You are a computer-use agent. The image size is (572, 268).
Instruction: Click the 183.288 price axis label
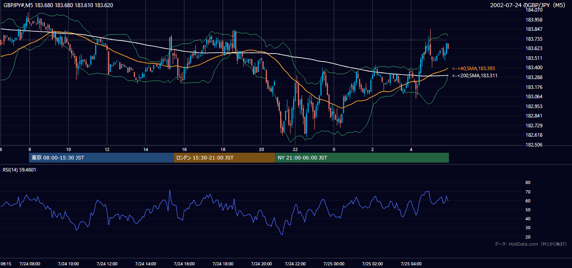(x=534, y=77)
